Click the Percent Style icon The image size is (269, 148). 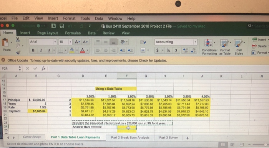[x=168, y=51]
